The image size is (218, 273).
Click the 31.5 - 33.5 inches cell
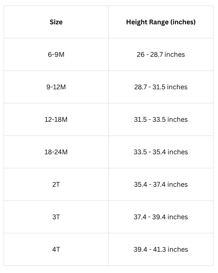click(161, 120)
